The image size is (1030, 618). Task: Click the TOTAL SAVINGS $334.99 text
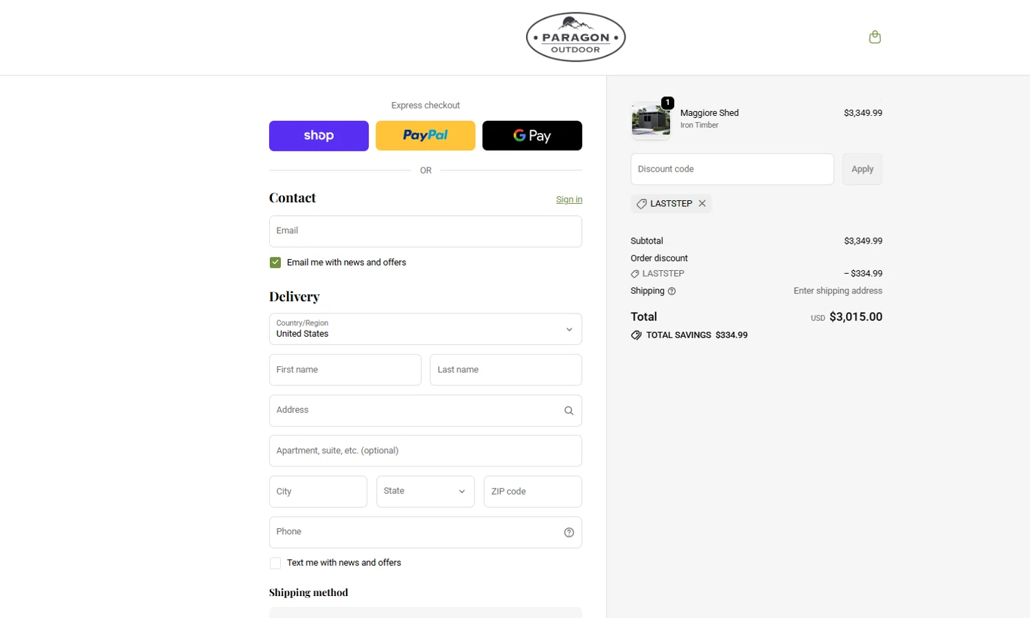[x=696, y=335]
